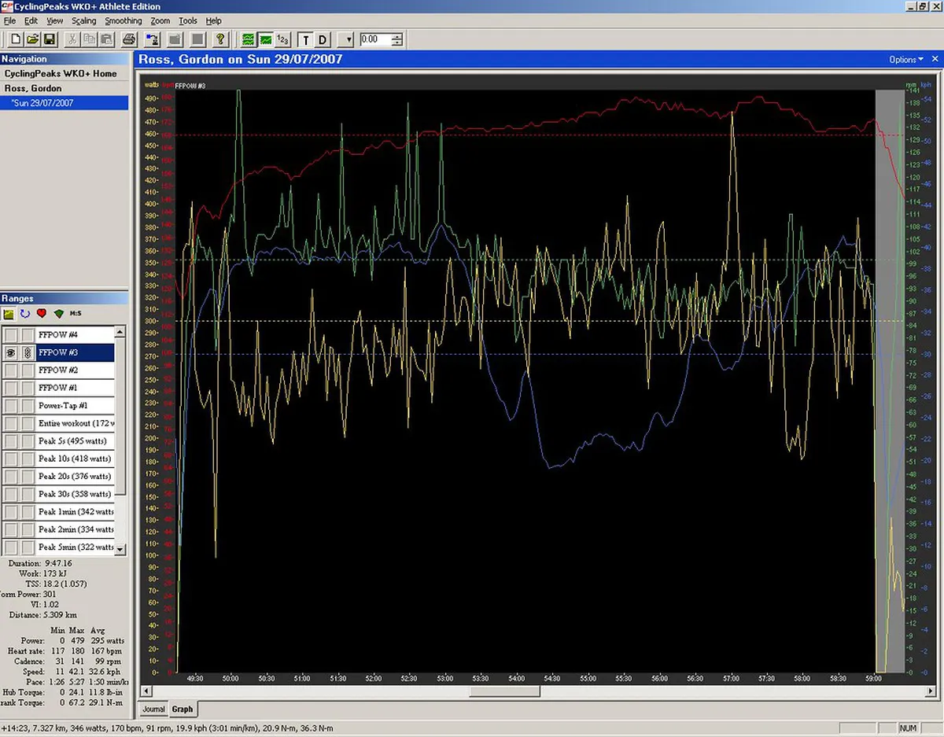Open the toolbar dropdown arrow beside D button
This screenshot has width=944, height=737.
[x=348, y=39]
